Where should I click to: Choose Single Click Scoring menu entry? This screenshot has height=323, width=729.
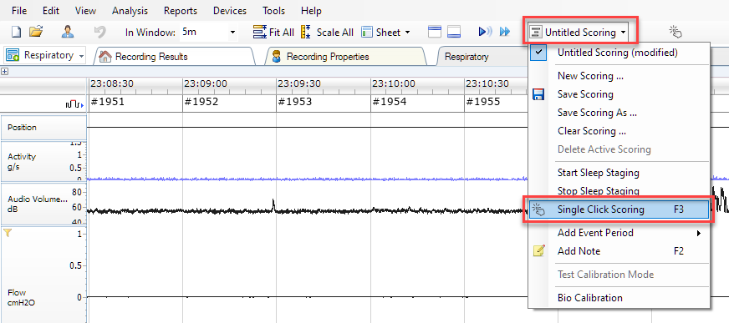[619, 209]
